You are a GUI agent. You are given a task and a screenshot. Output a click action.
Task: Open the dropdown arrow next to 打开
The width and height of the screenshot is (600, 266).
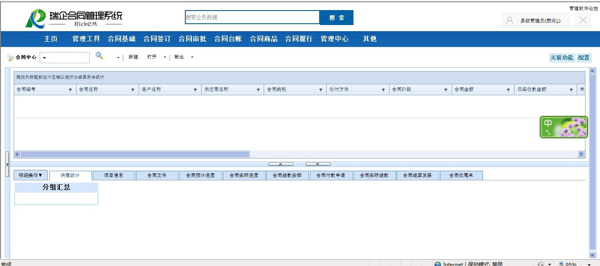(165, 58)
